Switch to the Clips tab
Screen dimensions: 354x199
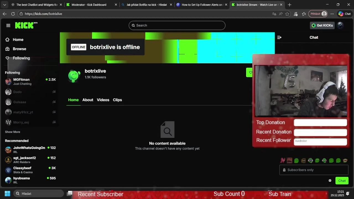(117, 100)
